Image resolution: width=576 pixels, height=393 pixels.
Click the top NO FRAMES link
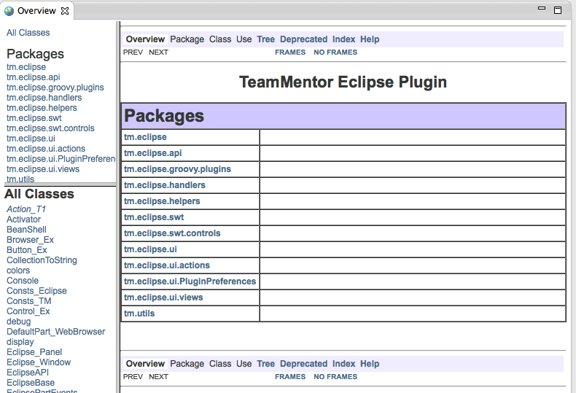[335, 52]
